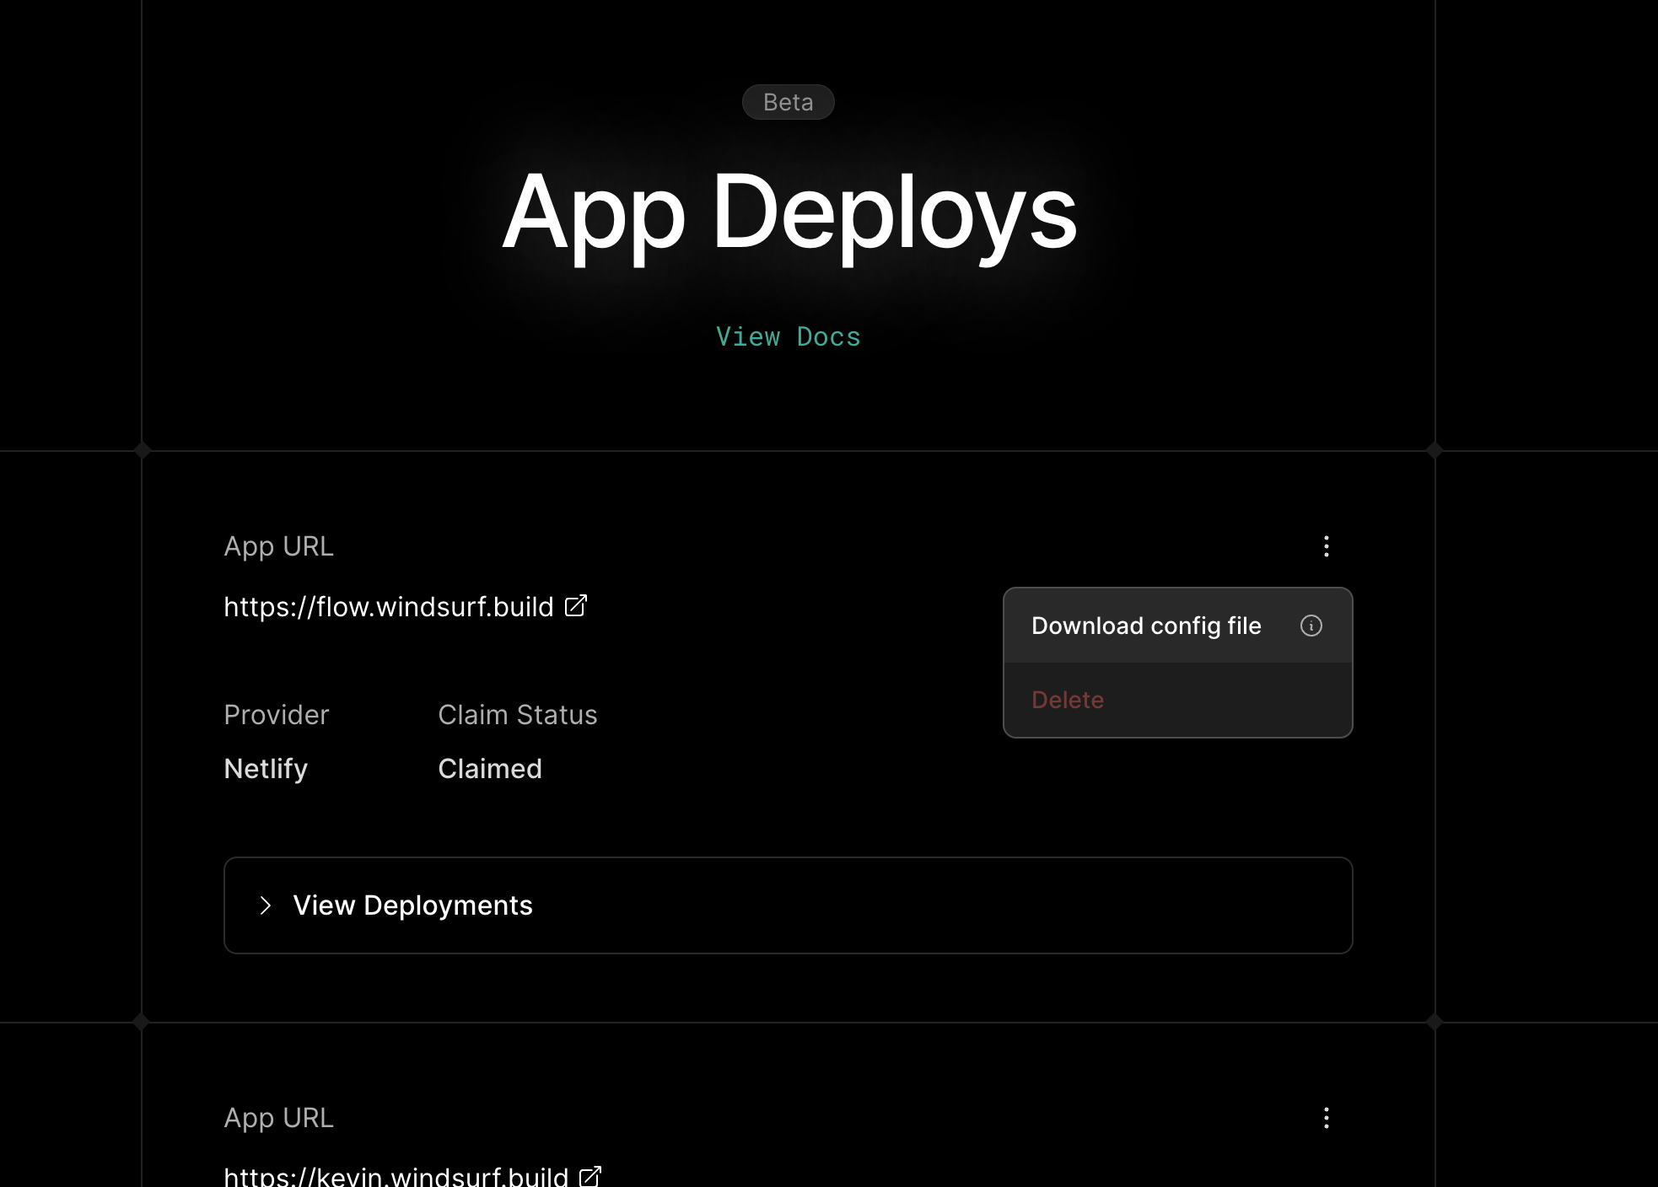Viewport: 1658px width, 1187px height.
Task: Click the Netlify provider value
Action: (x=266, y=769)
